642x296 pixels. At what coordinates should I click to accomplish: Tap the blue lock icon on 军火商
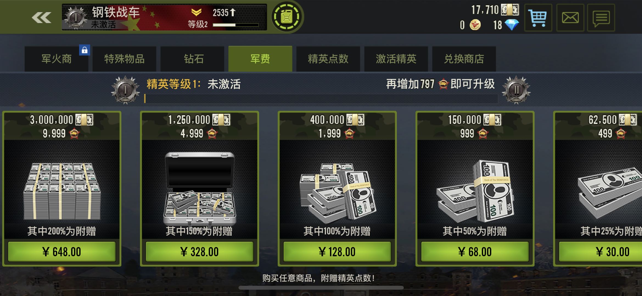[85, 50]
